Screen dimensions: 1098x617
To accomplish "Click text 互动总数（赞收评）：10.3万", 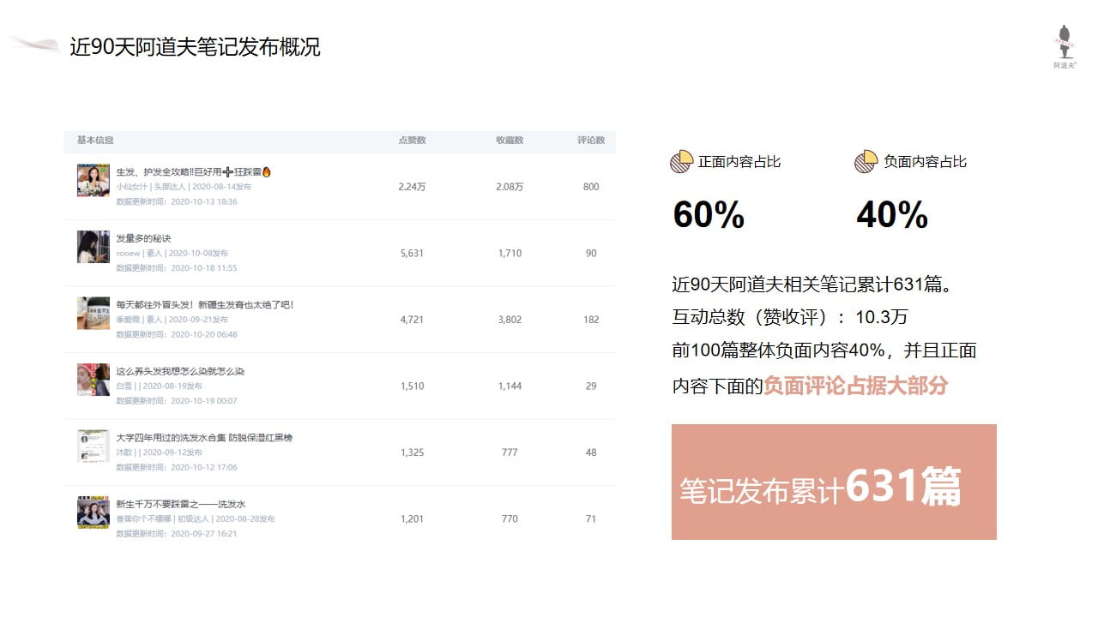I will [790, 318].
